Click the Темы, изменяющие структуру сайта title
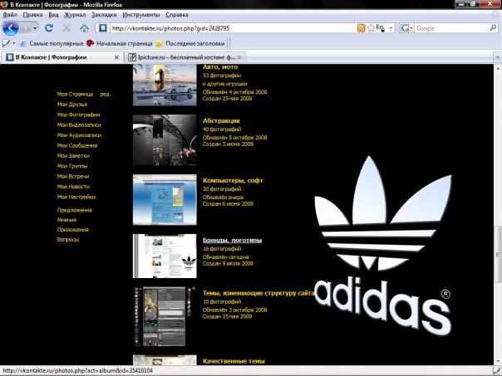Screen dimensions: 502x376 point(258,293)
